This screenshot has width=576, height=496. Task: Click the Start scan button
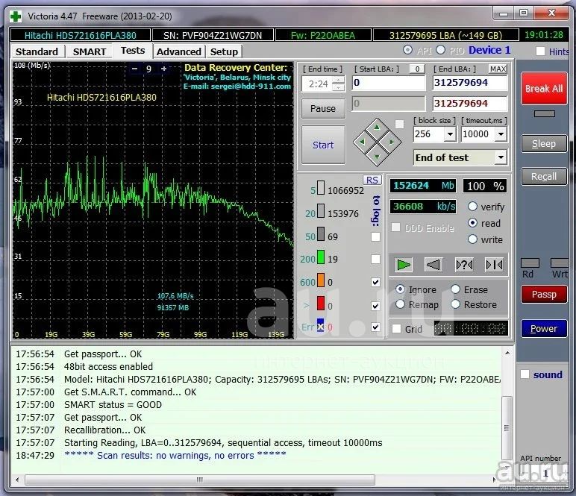(x=323, y=145)
